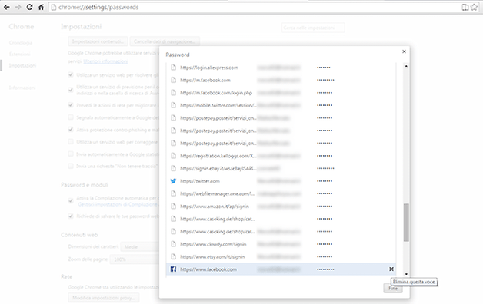Click the Impostazioni contenuti button
Screen dimensions: 483x304
pos(98,41)
